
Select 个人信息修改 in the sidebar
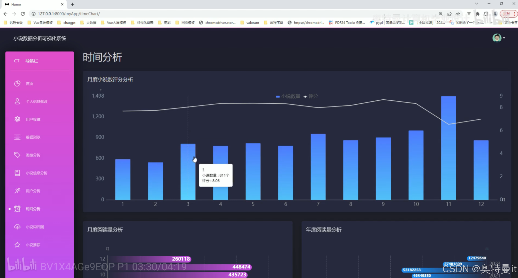point(37,101)
